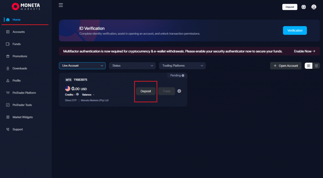Click Deposit on account 11683975

point(146,91)
